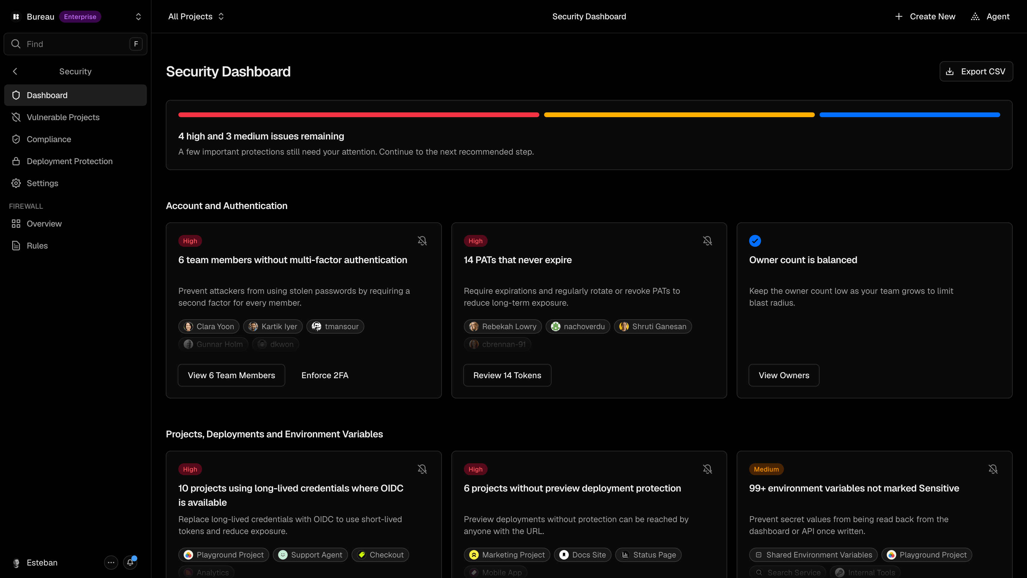The image size is (1027, 578).
Task: Click the Create New button
Action: coord(925,16)
